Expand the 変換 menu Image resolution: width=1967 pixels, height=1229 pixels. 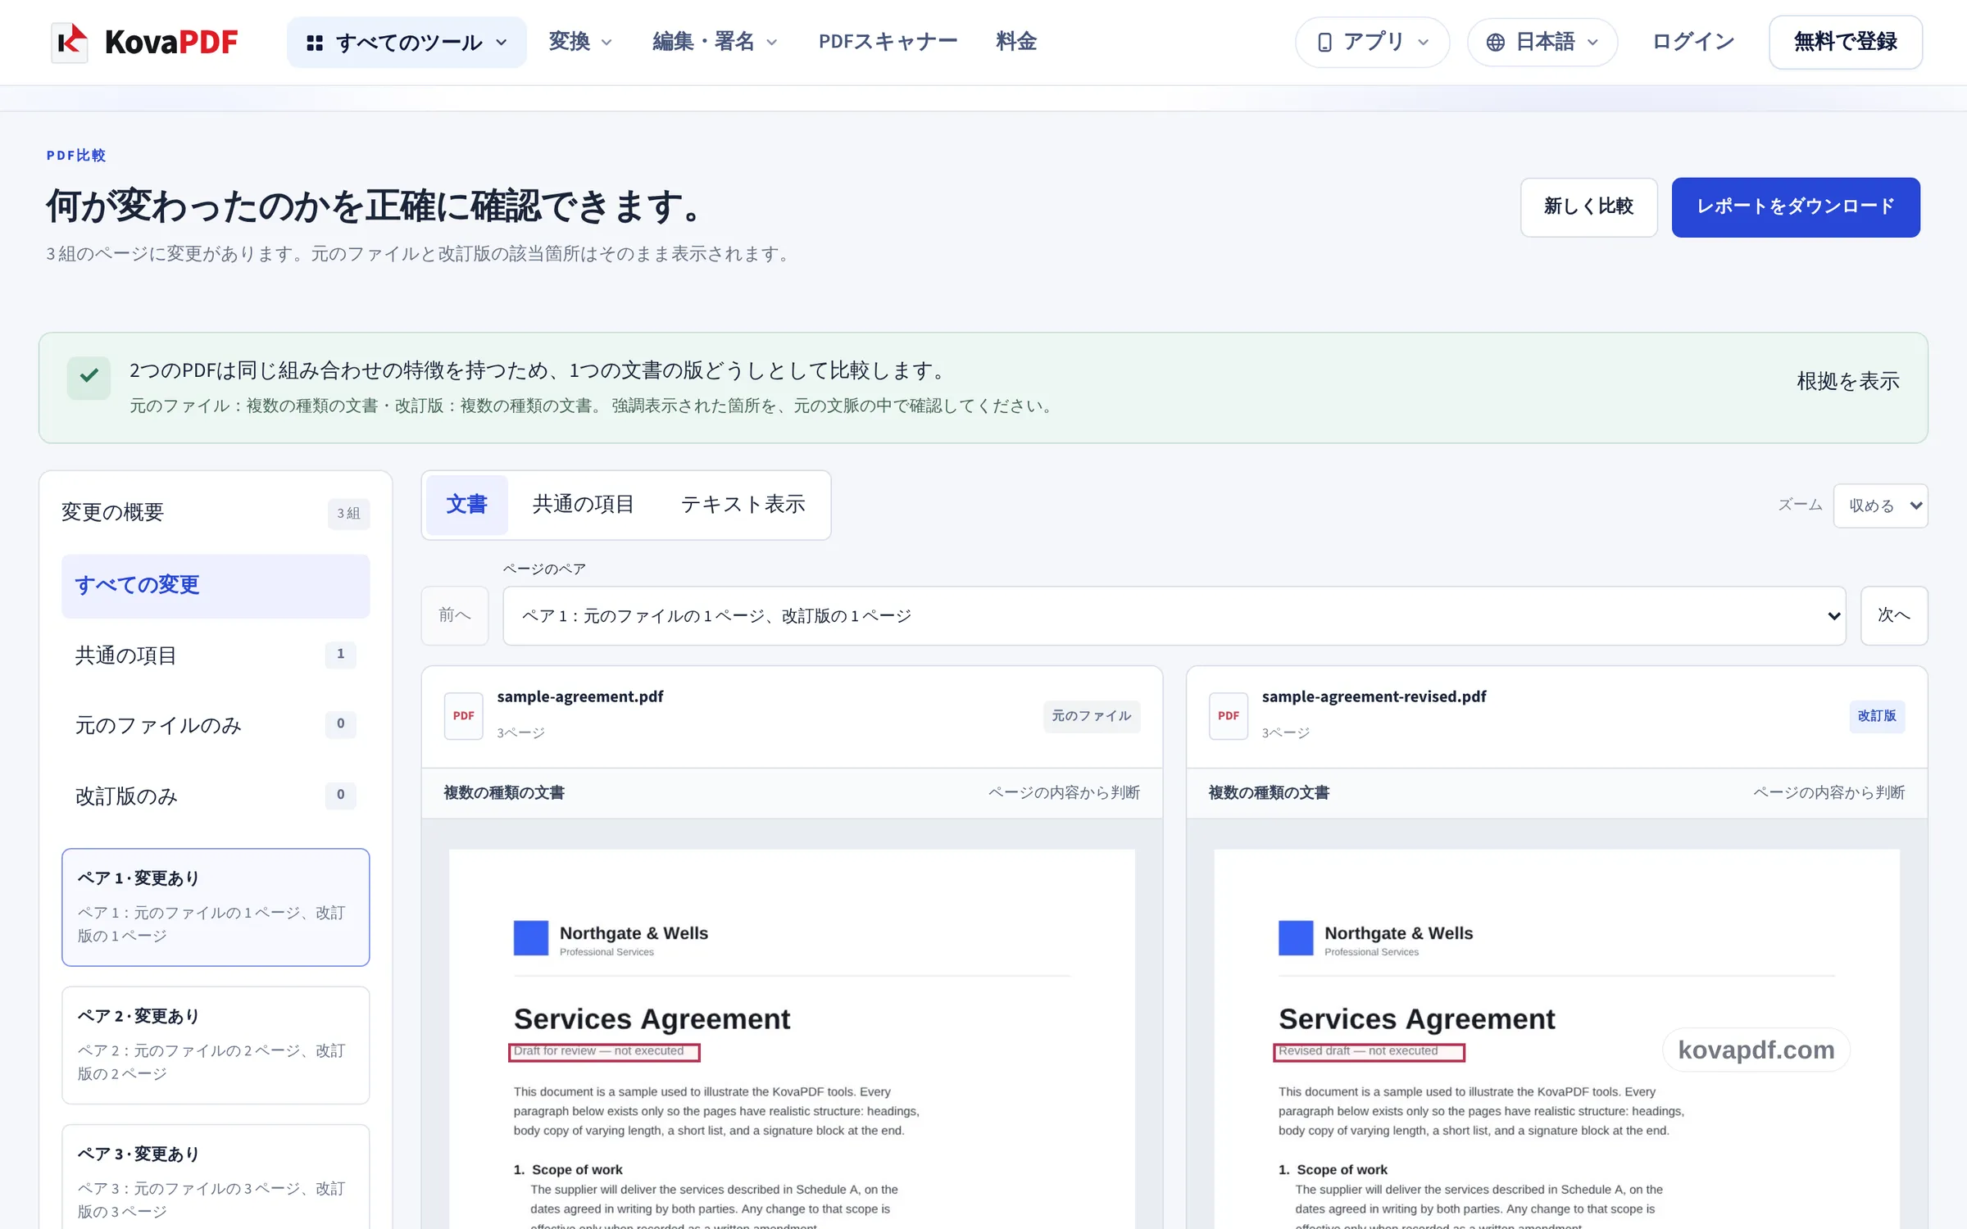580,42
